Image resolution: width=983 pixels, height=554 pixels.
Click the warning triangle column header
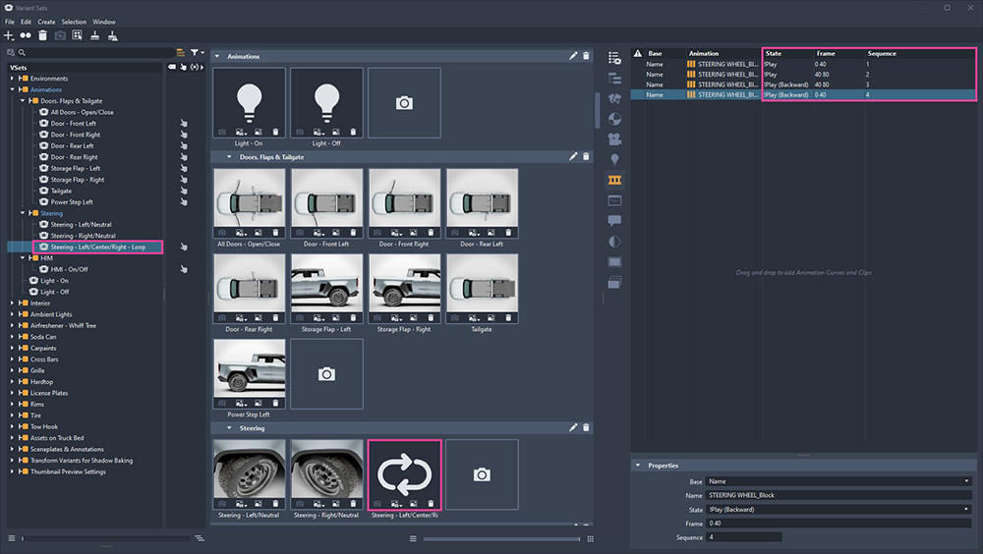point(638,53)
